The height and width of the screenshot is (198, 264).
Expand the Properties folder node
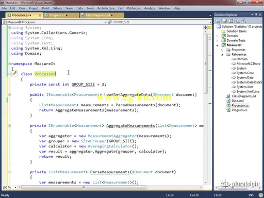click(x=222, y=50)
